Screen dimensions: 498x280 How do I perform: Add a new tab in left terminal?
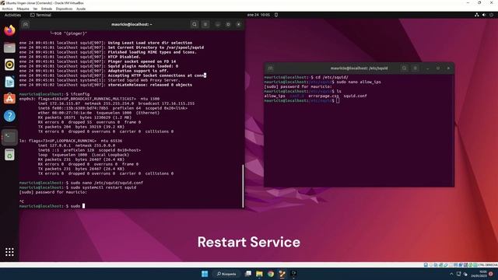pos(26,24)
